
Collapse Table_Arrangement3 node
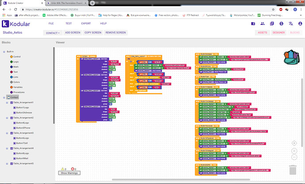tap(7, 133)
